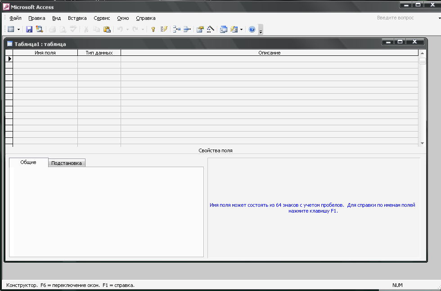This screenshot has width=441, height=291.
Task: Click the blue field name hint text
Action: tap(312, 208)
